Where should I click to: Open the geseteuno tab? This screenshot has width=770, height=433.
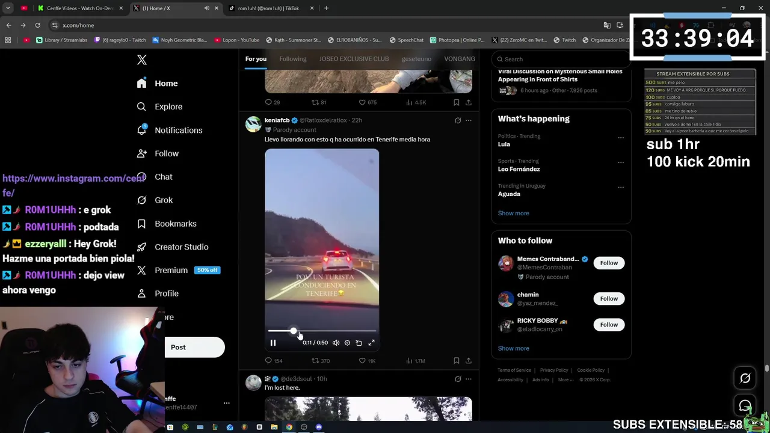416,59
